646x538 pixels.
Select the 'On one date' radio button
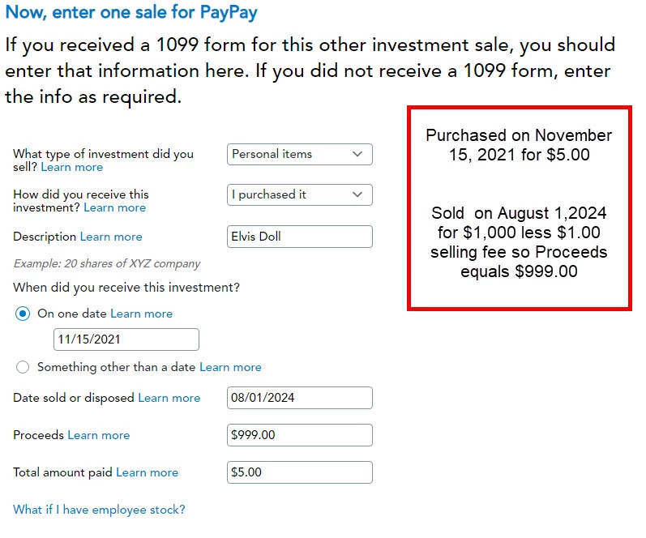point(23,314)
